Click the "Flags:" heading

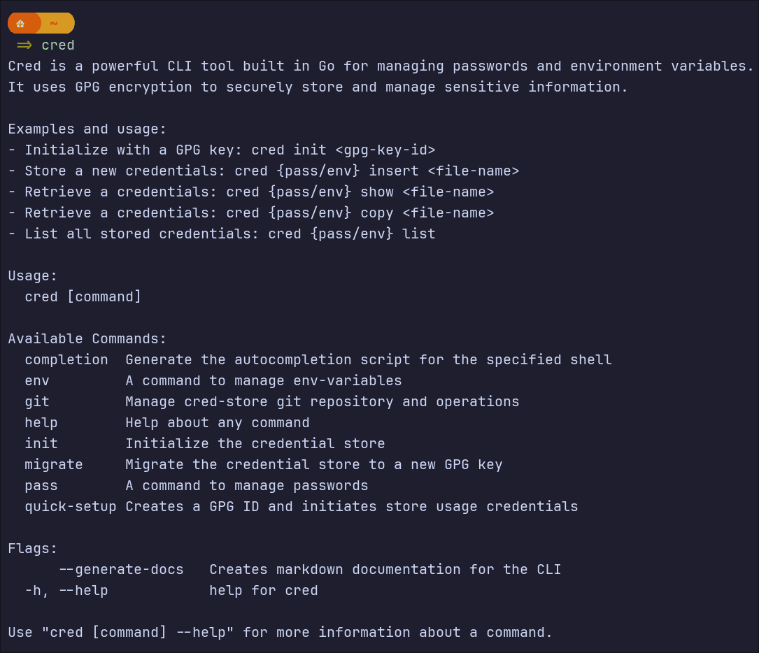33,549
